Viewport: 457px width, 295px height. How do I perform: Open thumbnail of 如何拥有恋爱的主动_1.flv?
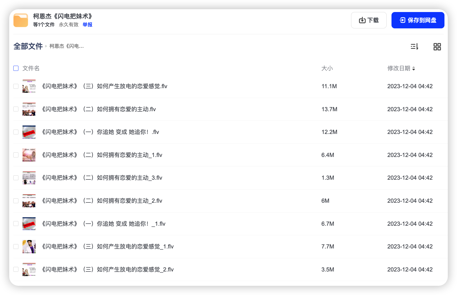(x=29, y=155)
